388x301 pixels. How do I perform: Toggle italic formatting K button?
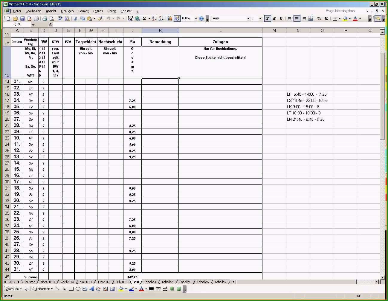274,18
